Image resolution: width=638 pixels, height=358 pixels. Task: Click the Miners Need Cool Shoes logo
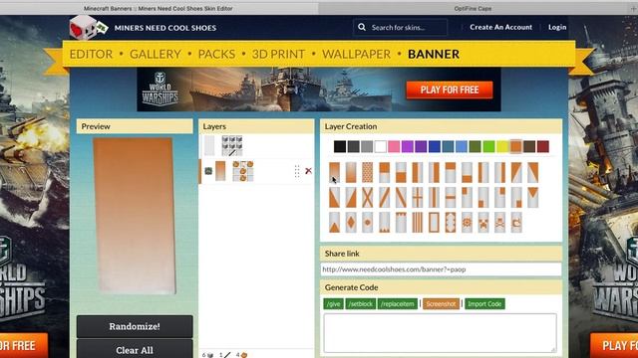coord(89,28)
